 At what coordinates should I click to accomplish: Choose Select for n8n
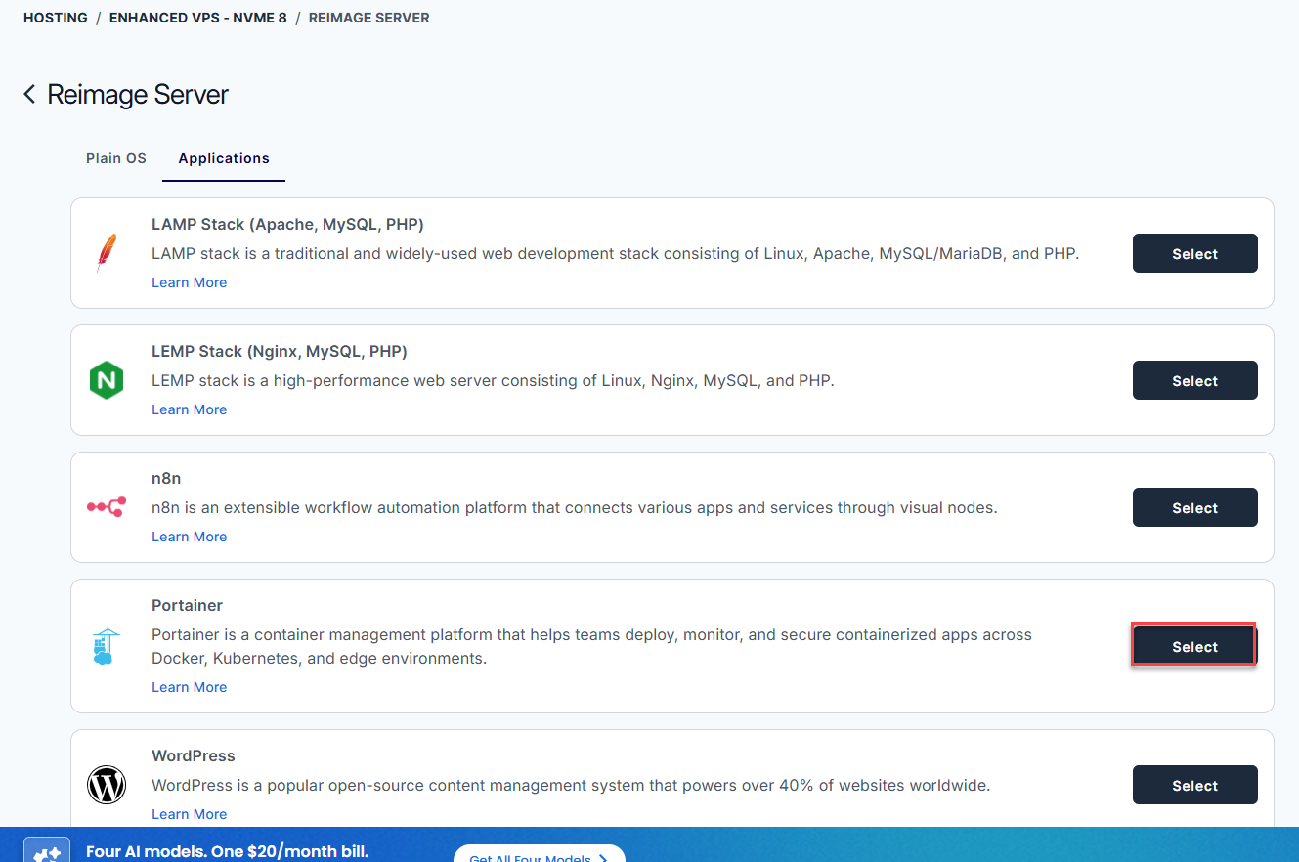click(x=1194, y=507)
